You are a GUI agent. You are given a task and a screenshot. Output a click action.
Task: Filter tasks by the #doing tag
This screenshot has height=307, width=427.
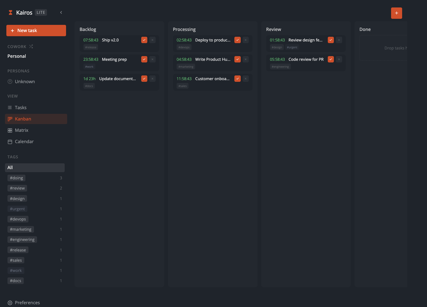click(16, 178)
